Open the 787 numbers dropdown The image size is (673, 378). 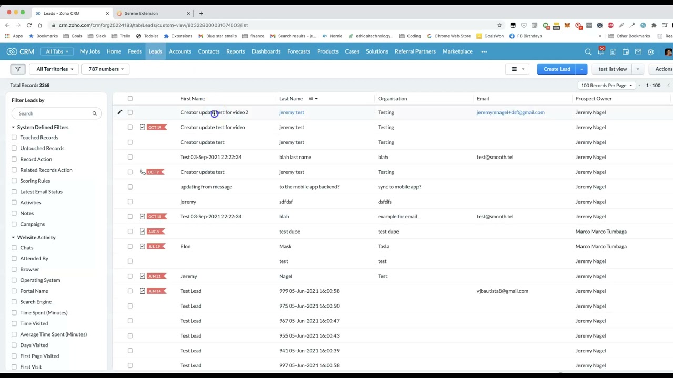(106, 69)
